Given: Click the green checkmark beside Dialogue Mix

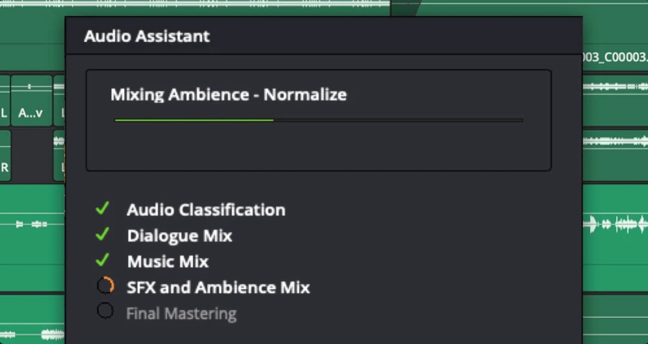Looking at the screenshot, I should 103,234.
